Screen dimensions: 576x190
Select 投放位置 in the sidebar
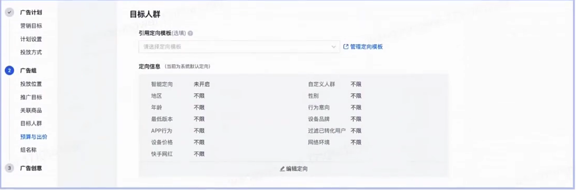31,84
